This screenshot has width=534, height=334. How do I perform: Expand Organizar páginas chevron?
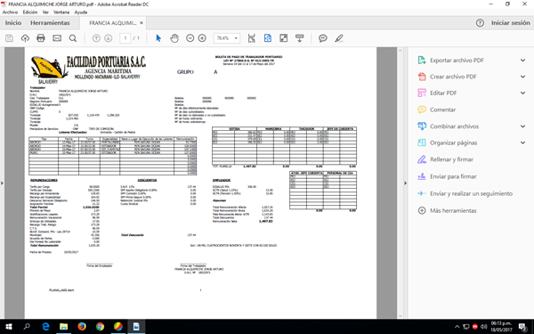522,143
